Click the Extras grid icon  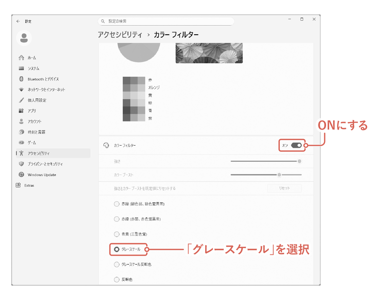coord(18,185)
